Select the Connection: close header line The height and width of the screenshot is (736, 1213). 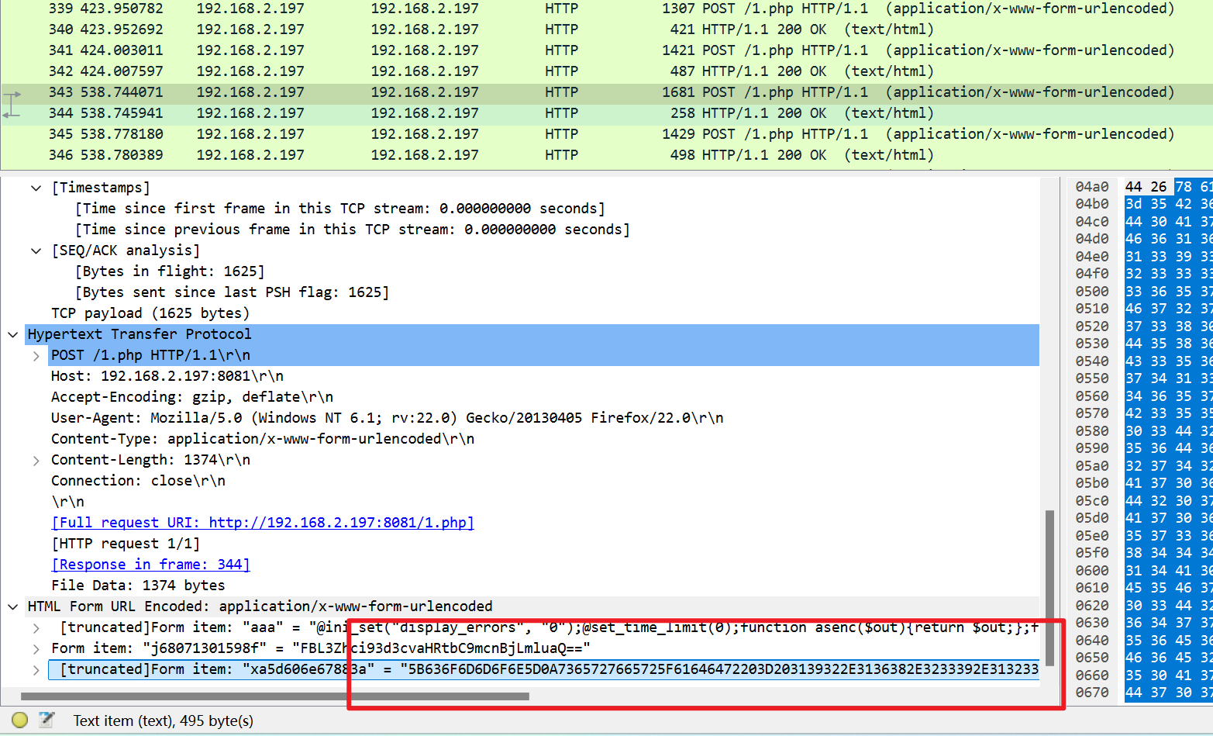tap(138, 481)
